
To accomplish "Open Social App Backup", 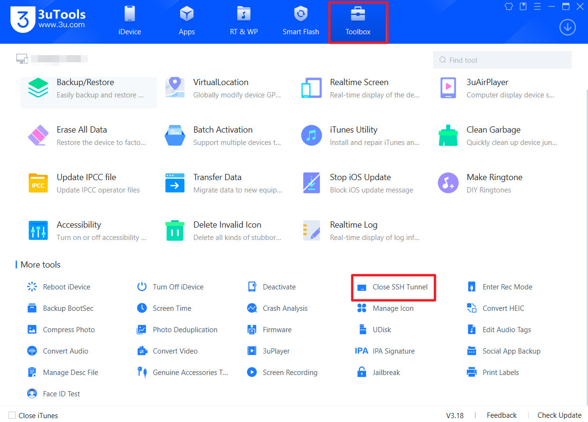I will (x=504, y=351).
